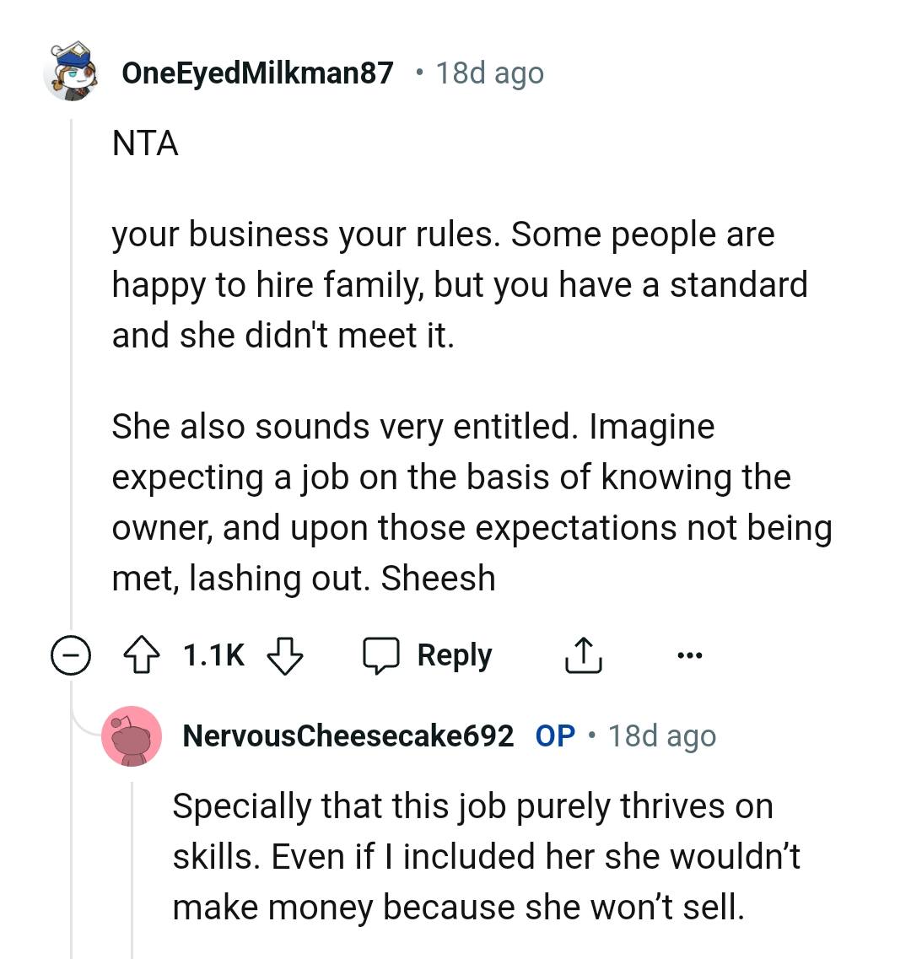Open OneEyedMilkman87's profile
The width and height of the screenshot is (911, 959).
click(x=257, y=72)
